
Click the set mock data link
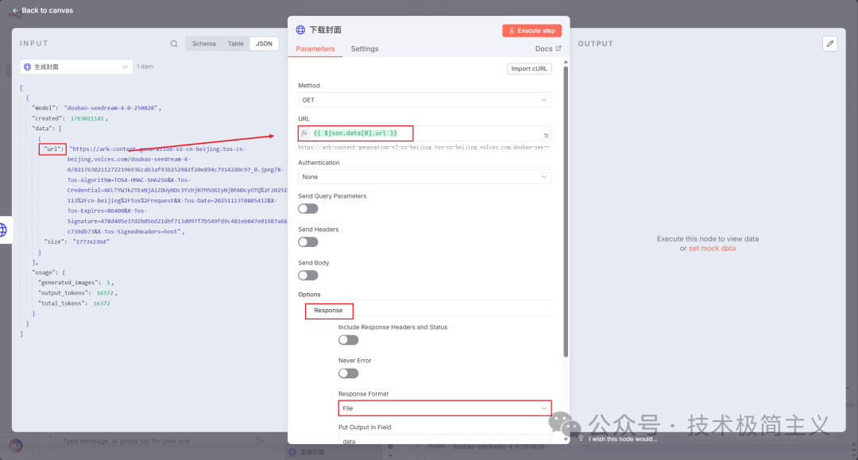[712, 249]
